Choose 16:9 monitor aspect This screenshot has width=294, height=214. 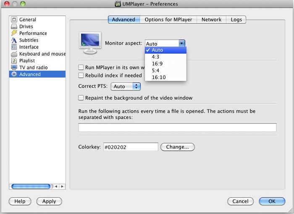tap(166, 63)
